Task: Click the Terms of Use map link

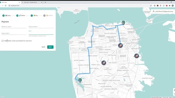Action: point(165,97)
